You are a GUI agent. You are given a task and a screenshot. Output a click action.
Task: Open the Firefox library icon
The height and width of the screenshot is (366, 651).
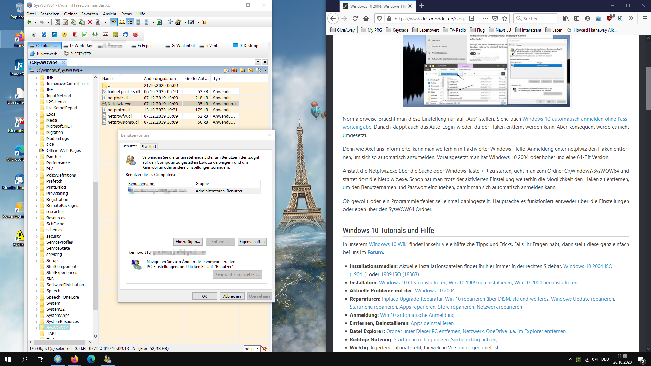point(566,19)
